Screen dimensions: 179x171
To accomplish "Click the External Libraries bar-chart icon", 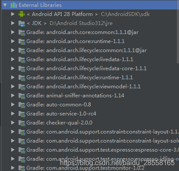I will pos(14,5).
